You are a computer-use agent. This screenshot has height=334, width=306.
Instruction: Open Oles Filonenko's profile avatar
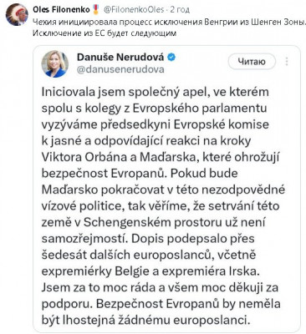coord(18,14)
